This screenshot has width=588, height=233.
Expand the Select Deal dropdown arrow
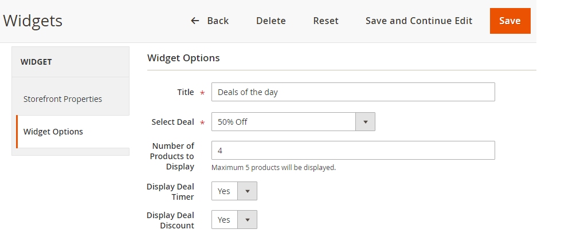[x=365, y=122]
